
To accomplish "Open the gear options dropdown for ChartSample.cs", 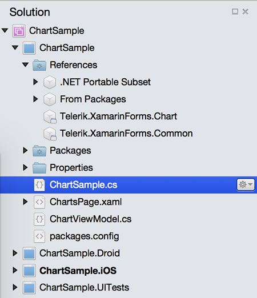I will [x=246, y=184].
